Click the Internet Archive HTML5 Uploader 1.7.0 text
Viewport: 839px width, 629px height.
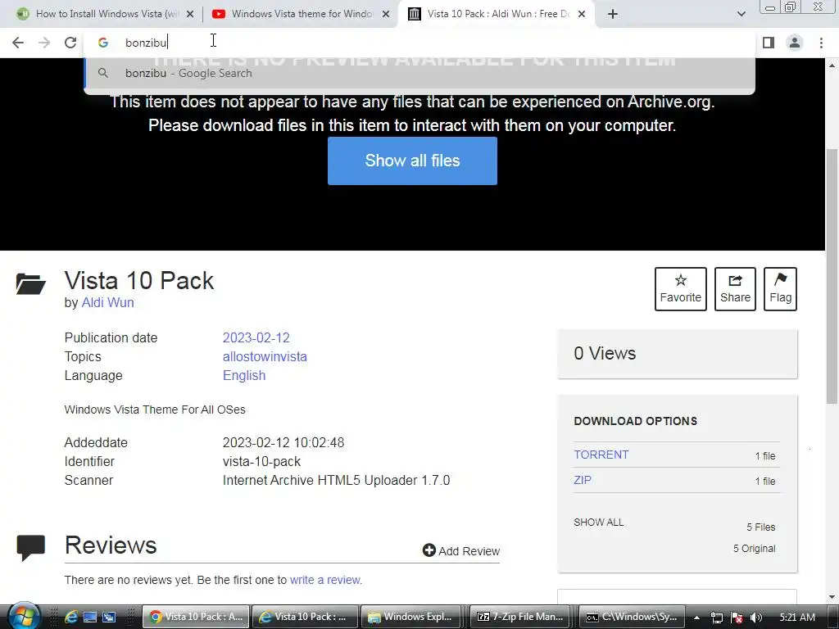[x=336, y=480]
